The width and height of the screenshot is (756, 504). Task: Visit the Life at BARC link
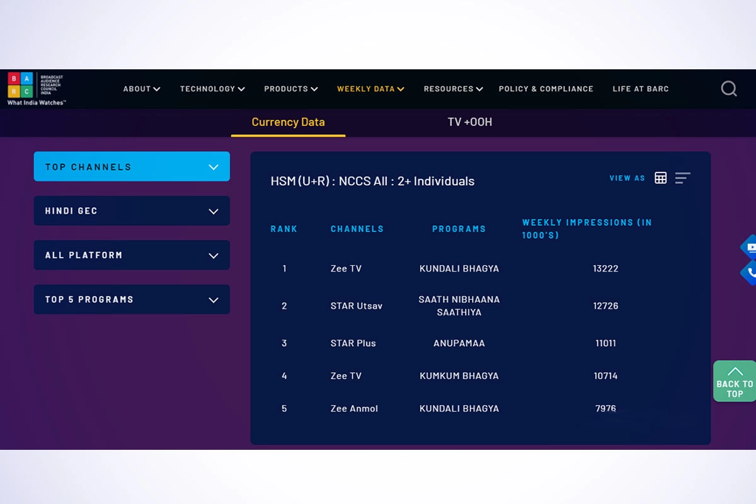640,89
